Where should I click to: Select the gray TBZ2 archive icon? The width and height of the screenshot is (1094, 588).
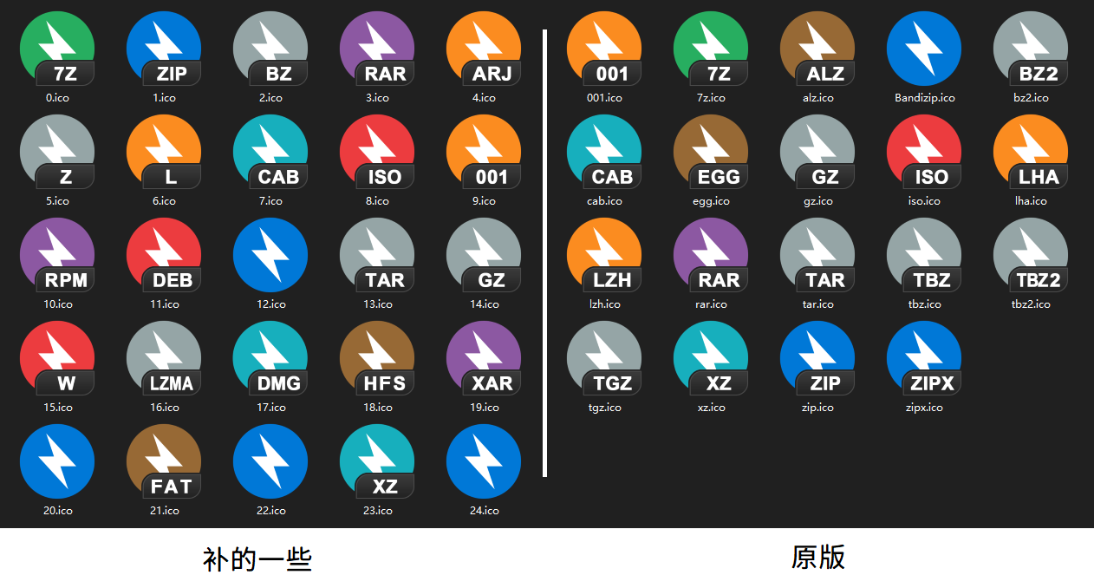(x=1031, y=255)
